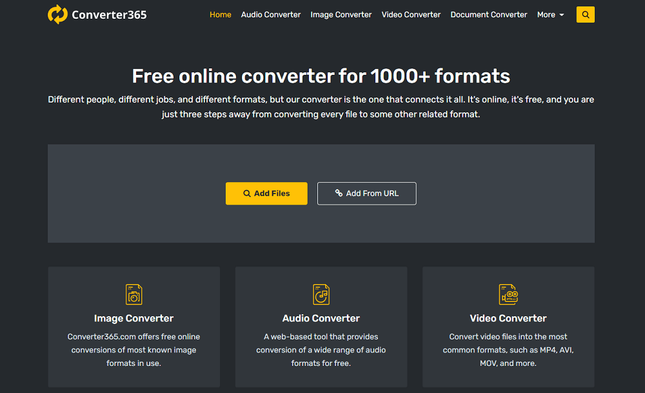The width and height of the screenshot is (645, 393).
Task: Click text 'formats for free.' in Audio card
Action: [321, 363]
